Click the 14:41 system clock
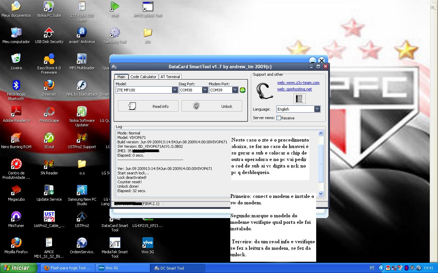Image resolution: width=438 pixels, height=273 pixels. tap(428, 268)
